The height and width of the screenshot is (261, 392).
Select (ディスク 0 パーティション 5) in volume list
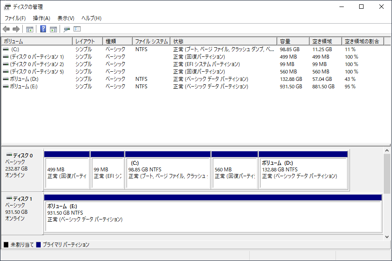tap(196, 72)
